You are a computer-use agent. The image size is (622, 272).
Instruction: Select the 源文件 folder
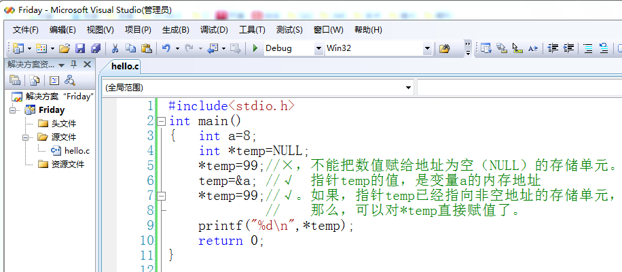(x=63, y=137)
